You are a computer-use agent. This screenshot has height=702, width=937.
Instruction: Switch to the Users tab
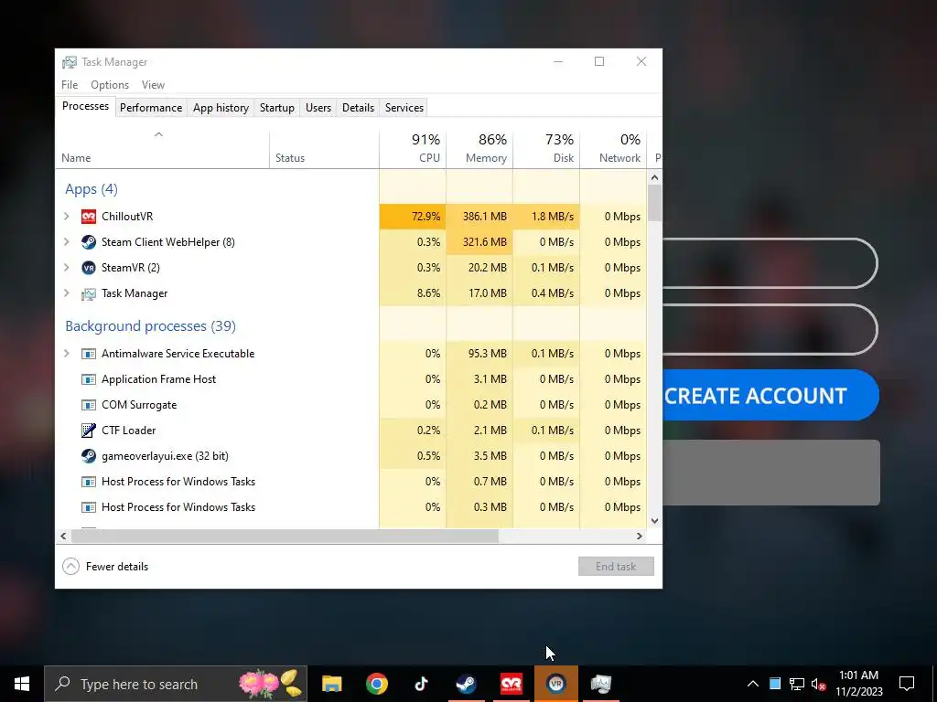[x=318, y=108]
